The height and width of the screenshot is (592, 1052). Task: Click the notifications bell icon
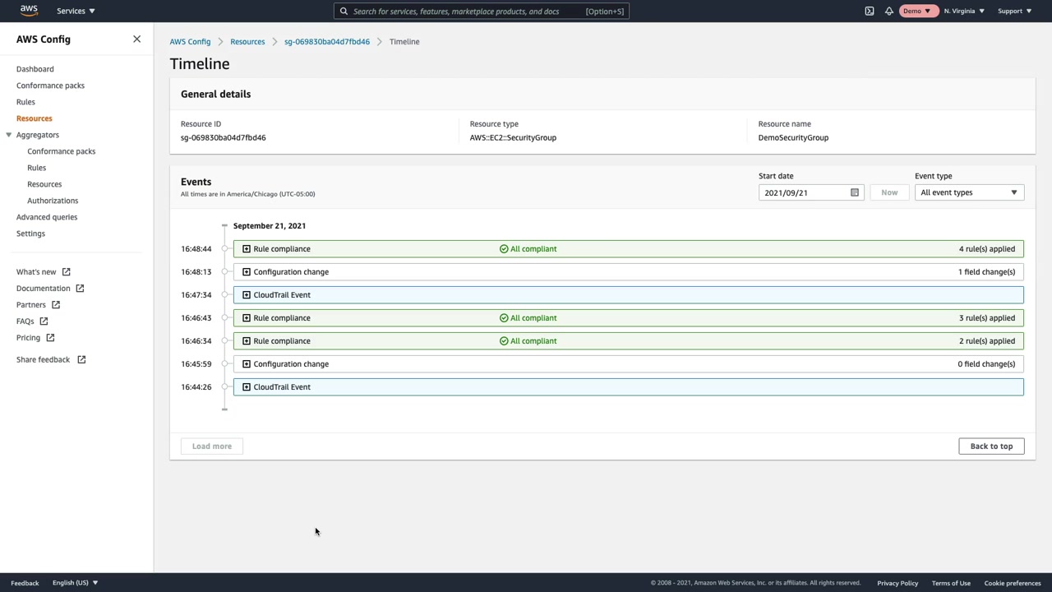coord(889,11)
